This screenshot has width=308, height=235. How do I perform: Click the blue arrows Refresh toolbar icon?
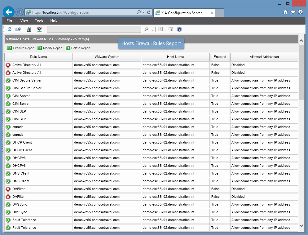coord(9,29)
